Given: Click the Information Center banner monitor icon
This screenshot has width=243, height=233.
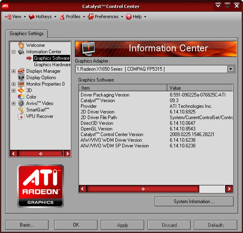Looking at the screenshot, I should (88, 49).
